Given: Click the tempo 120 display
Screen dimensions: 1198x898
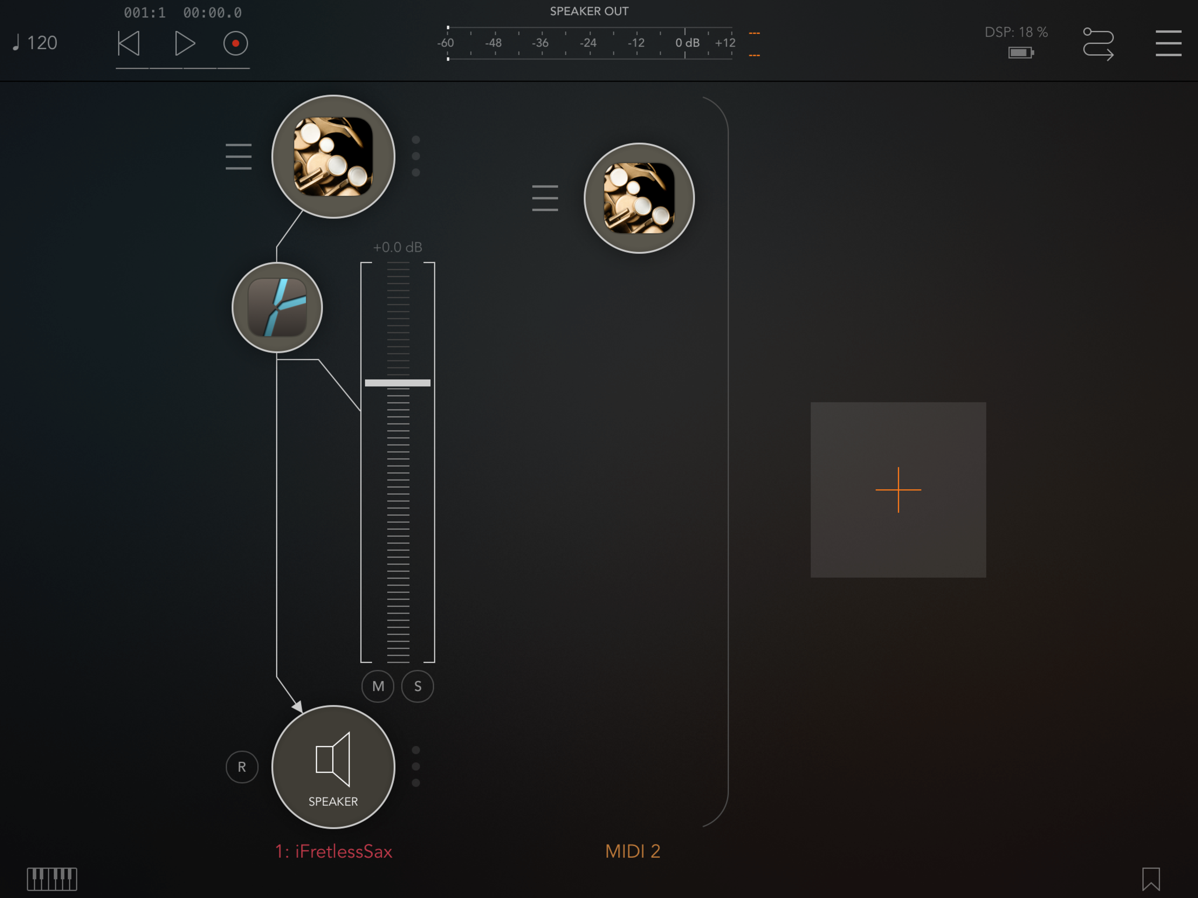Looking at the screenshot, I should point(36,43).
